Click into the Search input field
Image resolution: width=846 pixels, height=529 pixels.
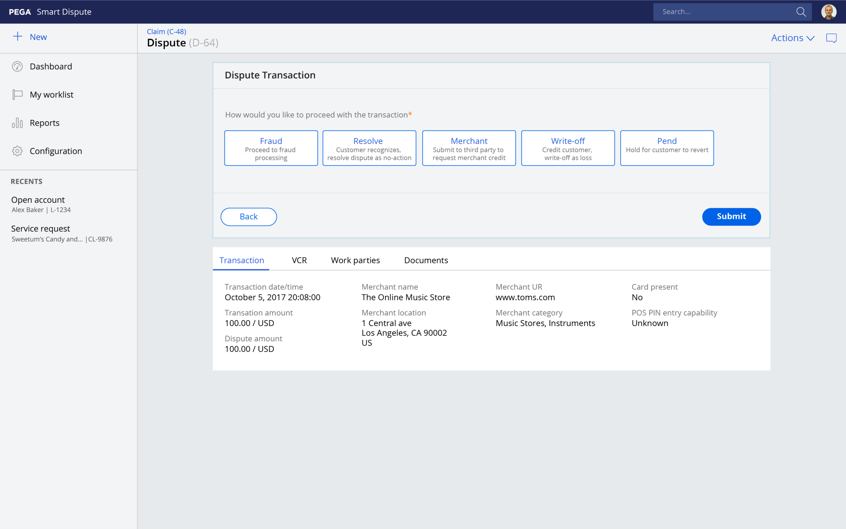(x=724, y=12)
